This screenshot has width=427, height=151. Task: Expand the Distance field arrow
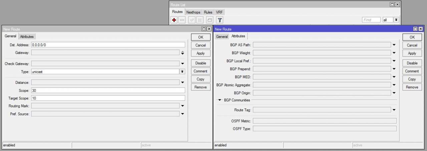tap(182, 82)
